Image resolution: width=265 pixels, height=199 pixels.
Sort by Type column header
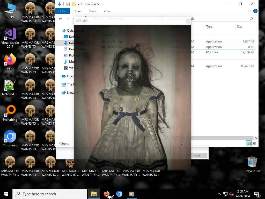(x=209, y=27)
